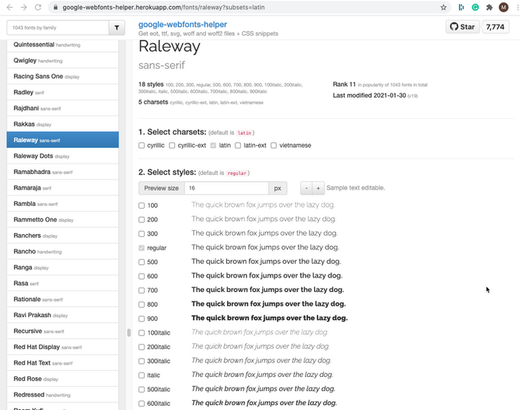
Task: Click the address bar URL
Action: (x=164, y=7)
